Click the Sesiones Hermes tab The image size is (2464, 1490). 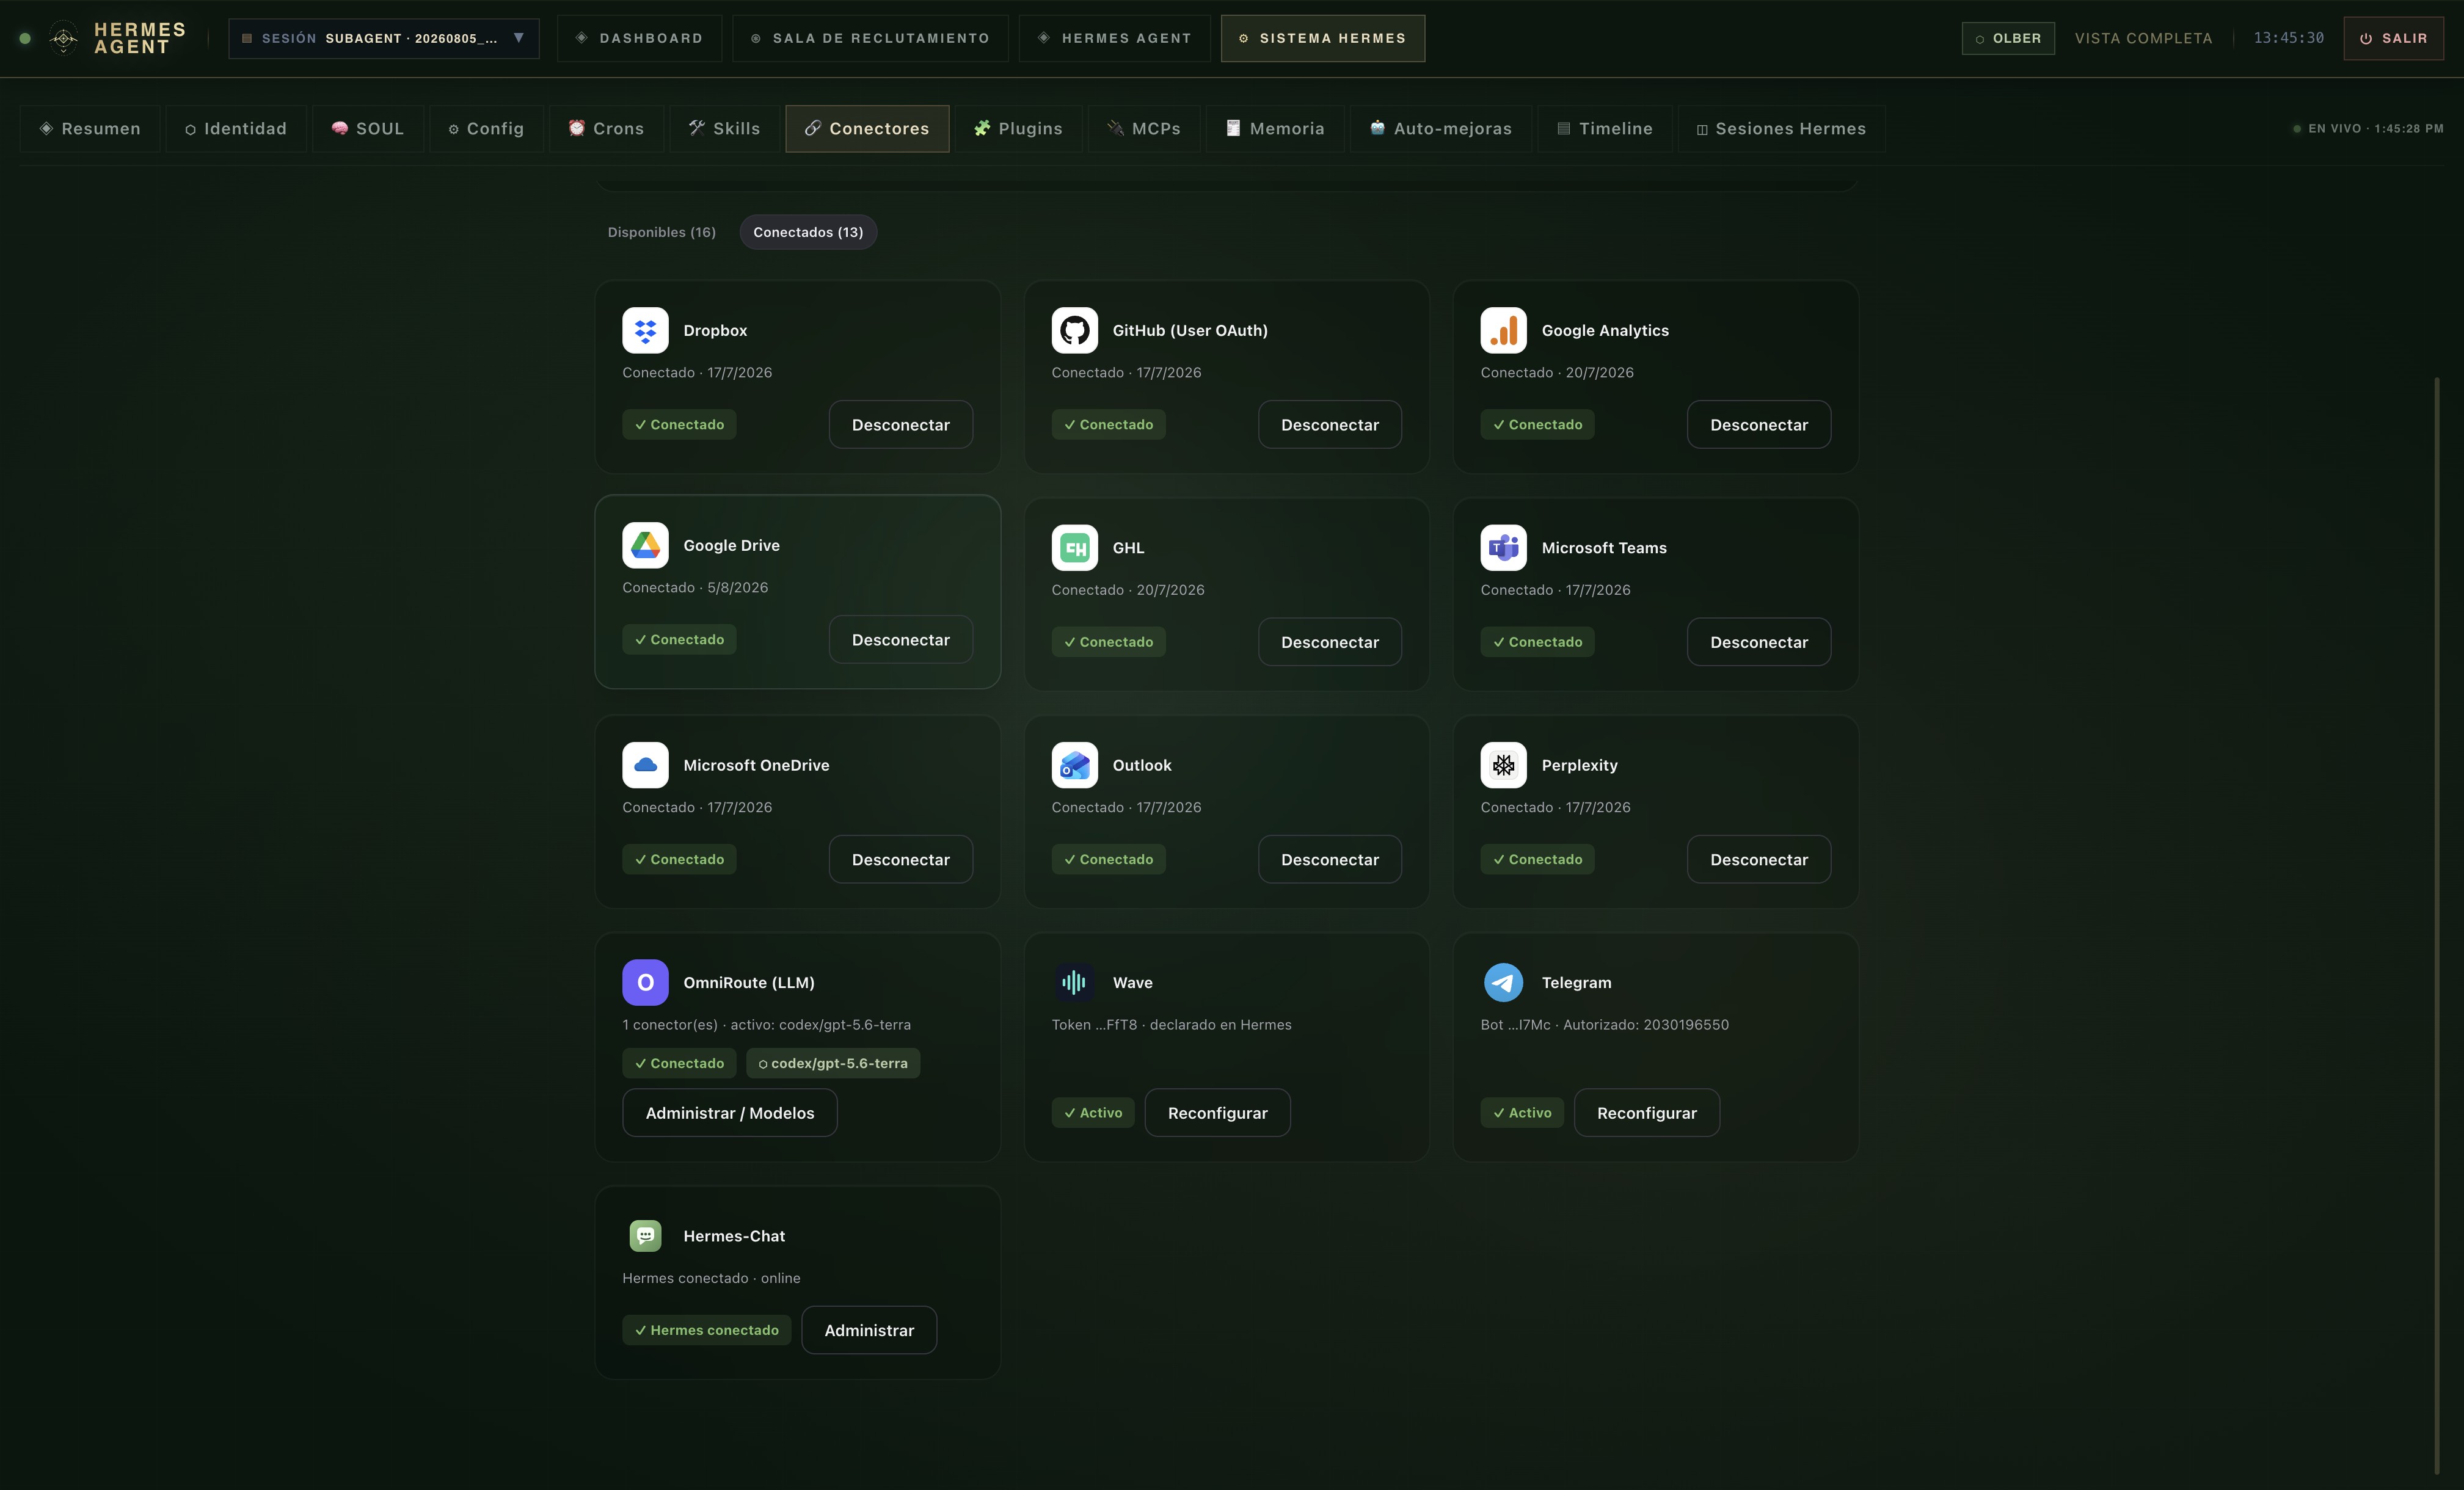[1781, 128]
